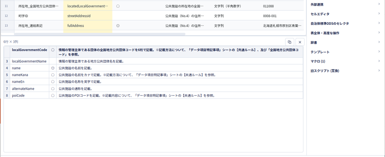Click the 6行 × 3列 size label
This screenshot has width=385, height=157.
pos(11,42)
